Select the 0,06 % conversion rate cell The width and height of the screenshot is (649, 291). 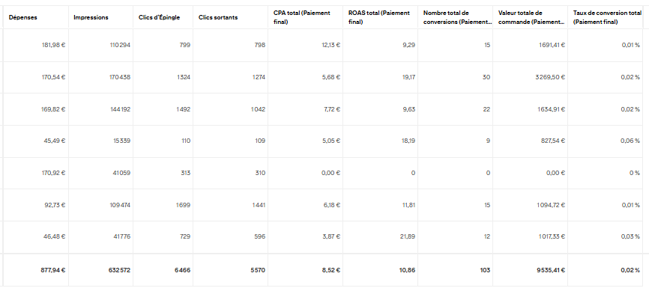pyautogui.click(x=630, y=141)
